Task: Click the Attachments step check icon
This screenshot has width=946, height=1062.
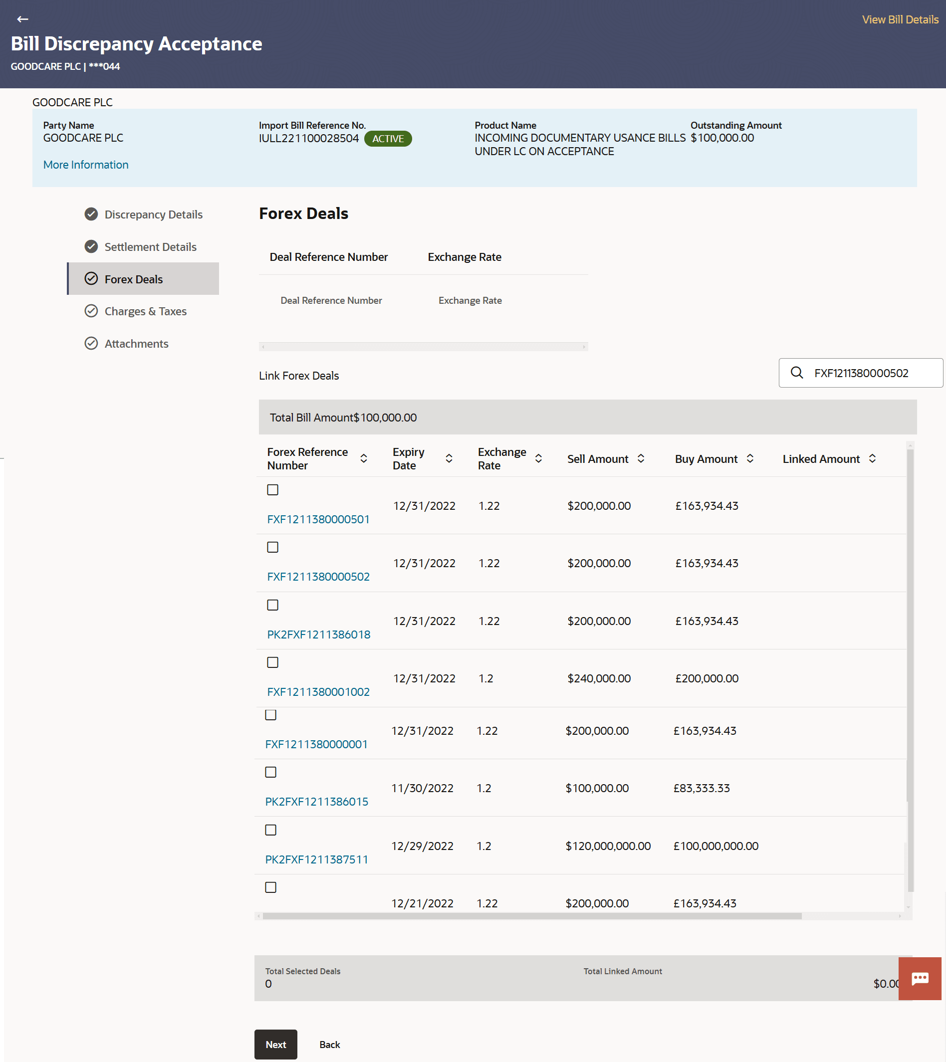Action: (91, 343)
